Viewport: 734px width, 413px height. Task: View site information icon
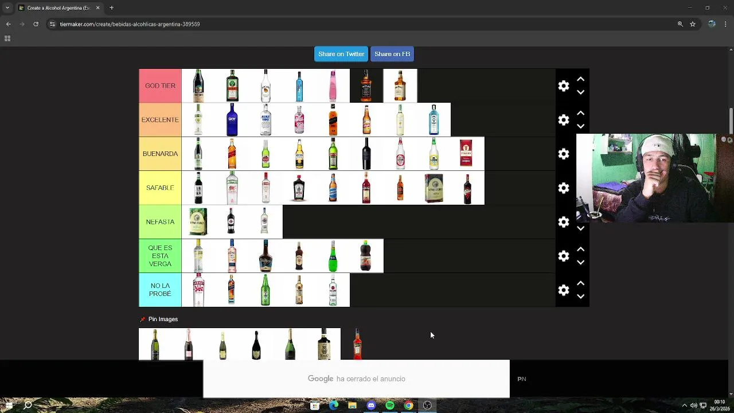[52, 24]
